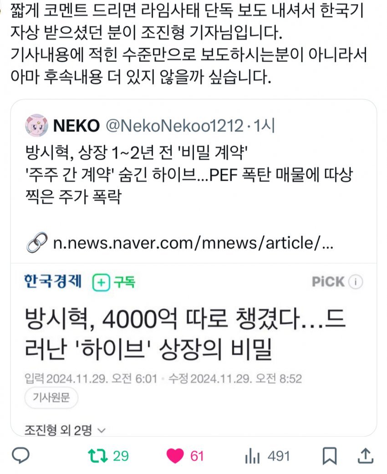Tap the reply speech bubble icon
The width and height of the screenshot is (387, 474).
tap(20, 455)
